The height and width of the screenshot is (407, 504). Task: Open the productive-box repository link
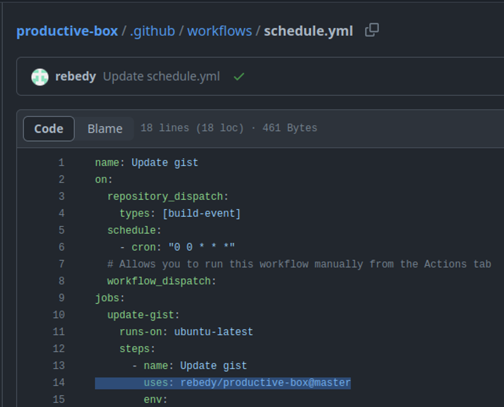(67, 31)
